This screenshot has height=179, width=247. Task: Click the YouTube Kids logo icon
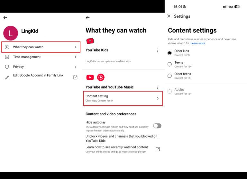tap(90, 41)
